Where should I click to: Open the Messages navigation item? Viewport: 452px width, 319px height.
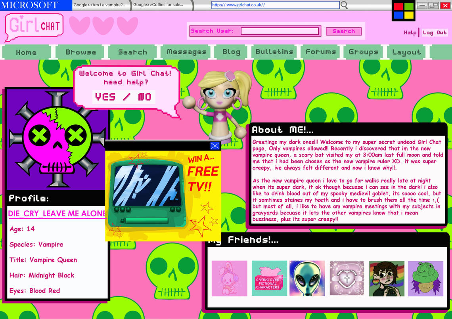186,52
